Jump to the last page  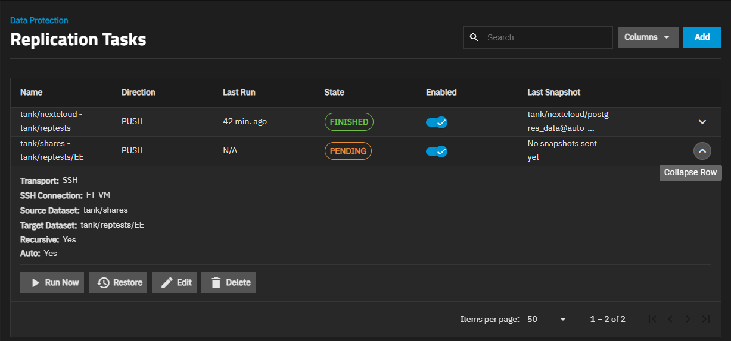(706, 319)
